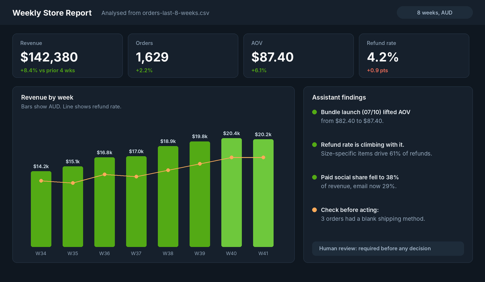
Task: Click the W36 refund rate line point
Action: click(104, 174)
